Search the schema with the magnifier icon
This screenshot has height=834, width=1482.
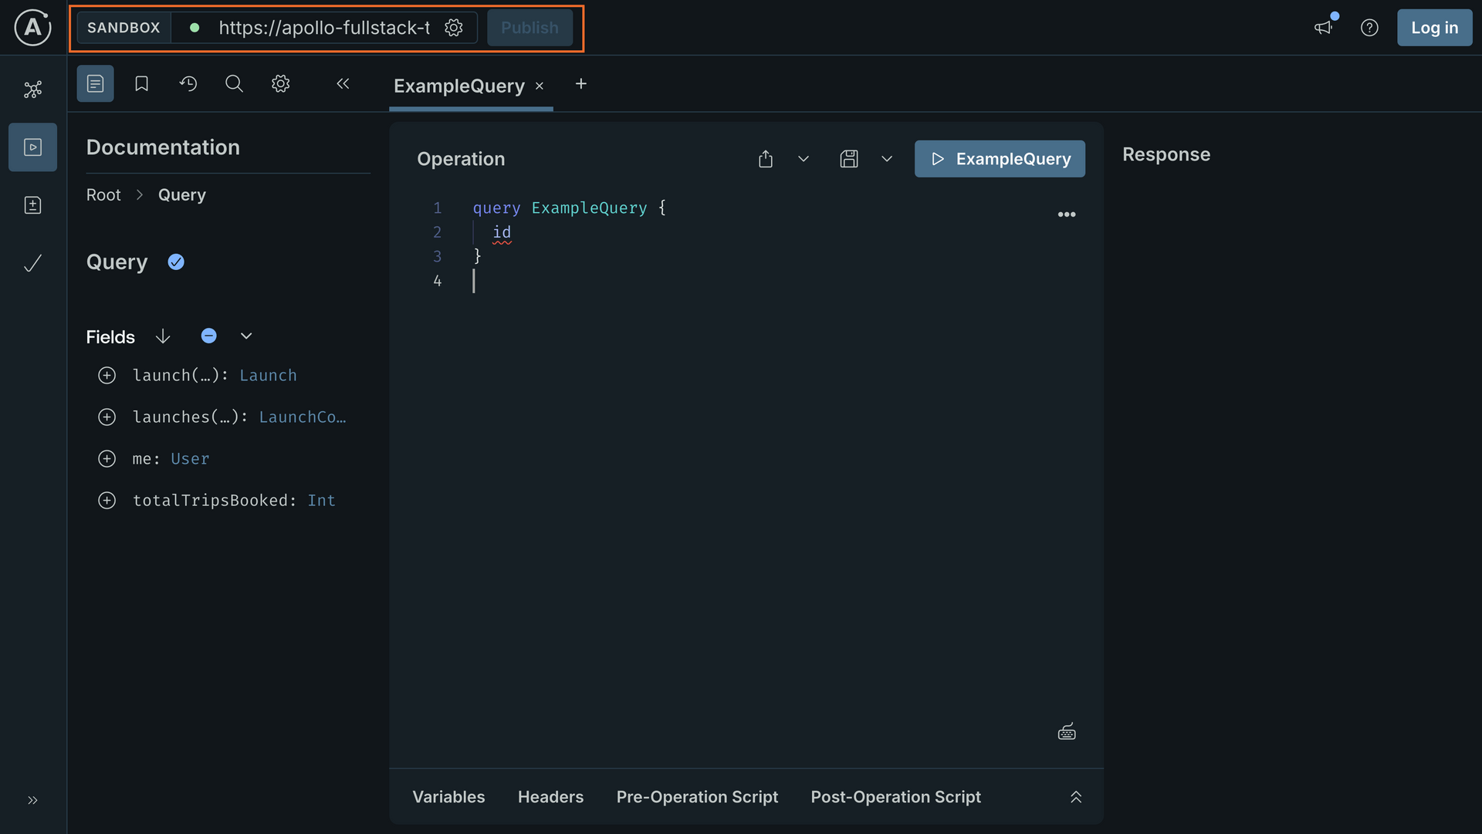pyautogui.click(x=234, y=83)
